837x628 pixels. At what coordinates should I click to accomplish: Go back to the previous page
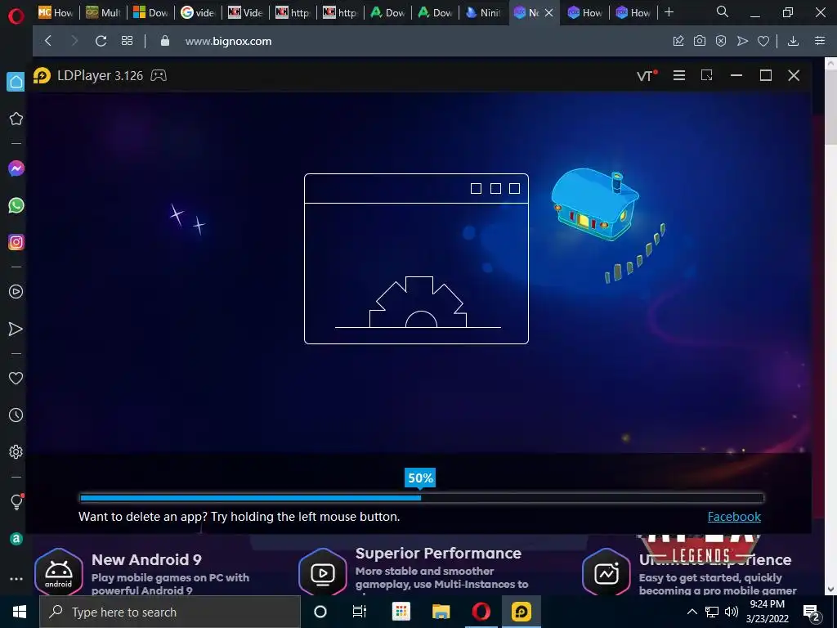click(x=48, y=41)
